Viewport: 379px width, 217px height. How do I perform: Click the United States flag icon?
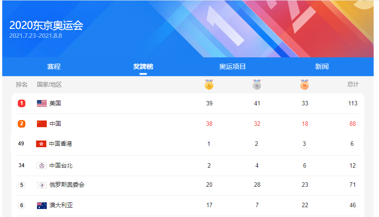tap(42, 103)
